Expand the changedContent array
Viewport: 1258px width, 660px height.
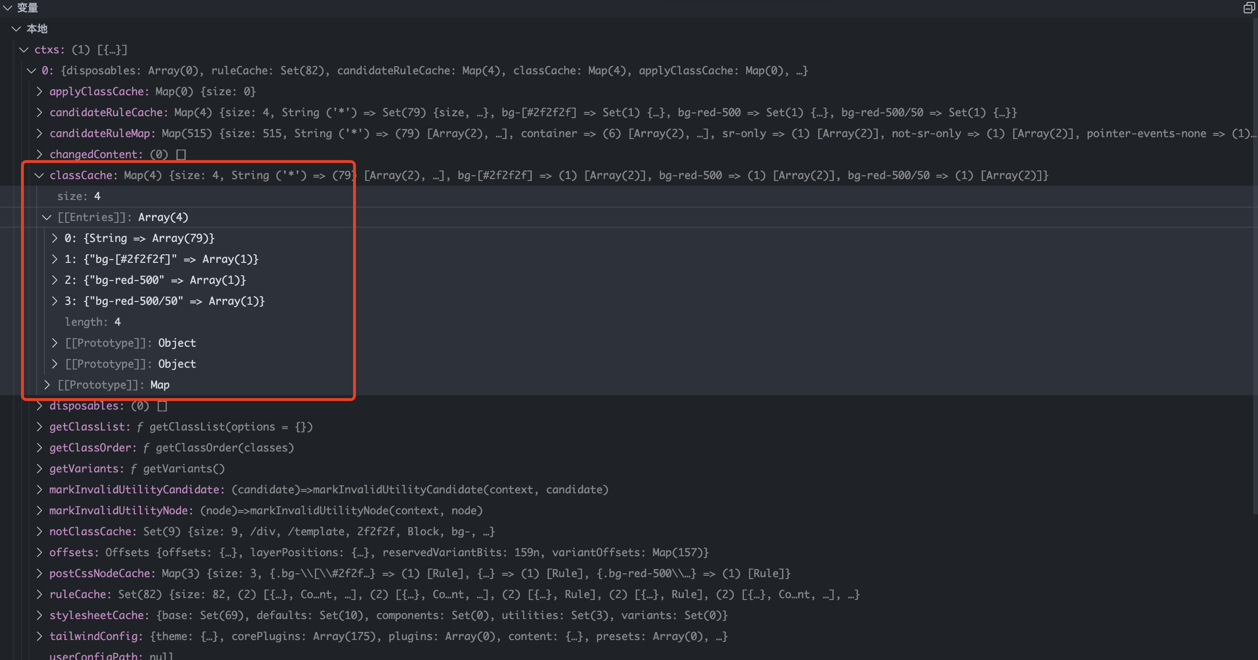coord(40,154)
